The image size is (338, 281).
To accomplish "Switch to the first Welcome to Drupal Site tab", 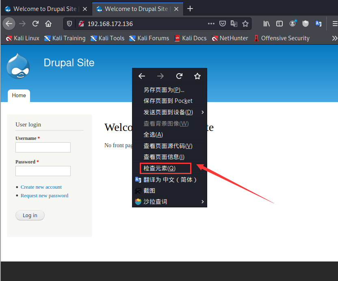I will click(x=45, y=8).
